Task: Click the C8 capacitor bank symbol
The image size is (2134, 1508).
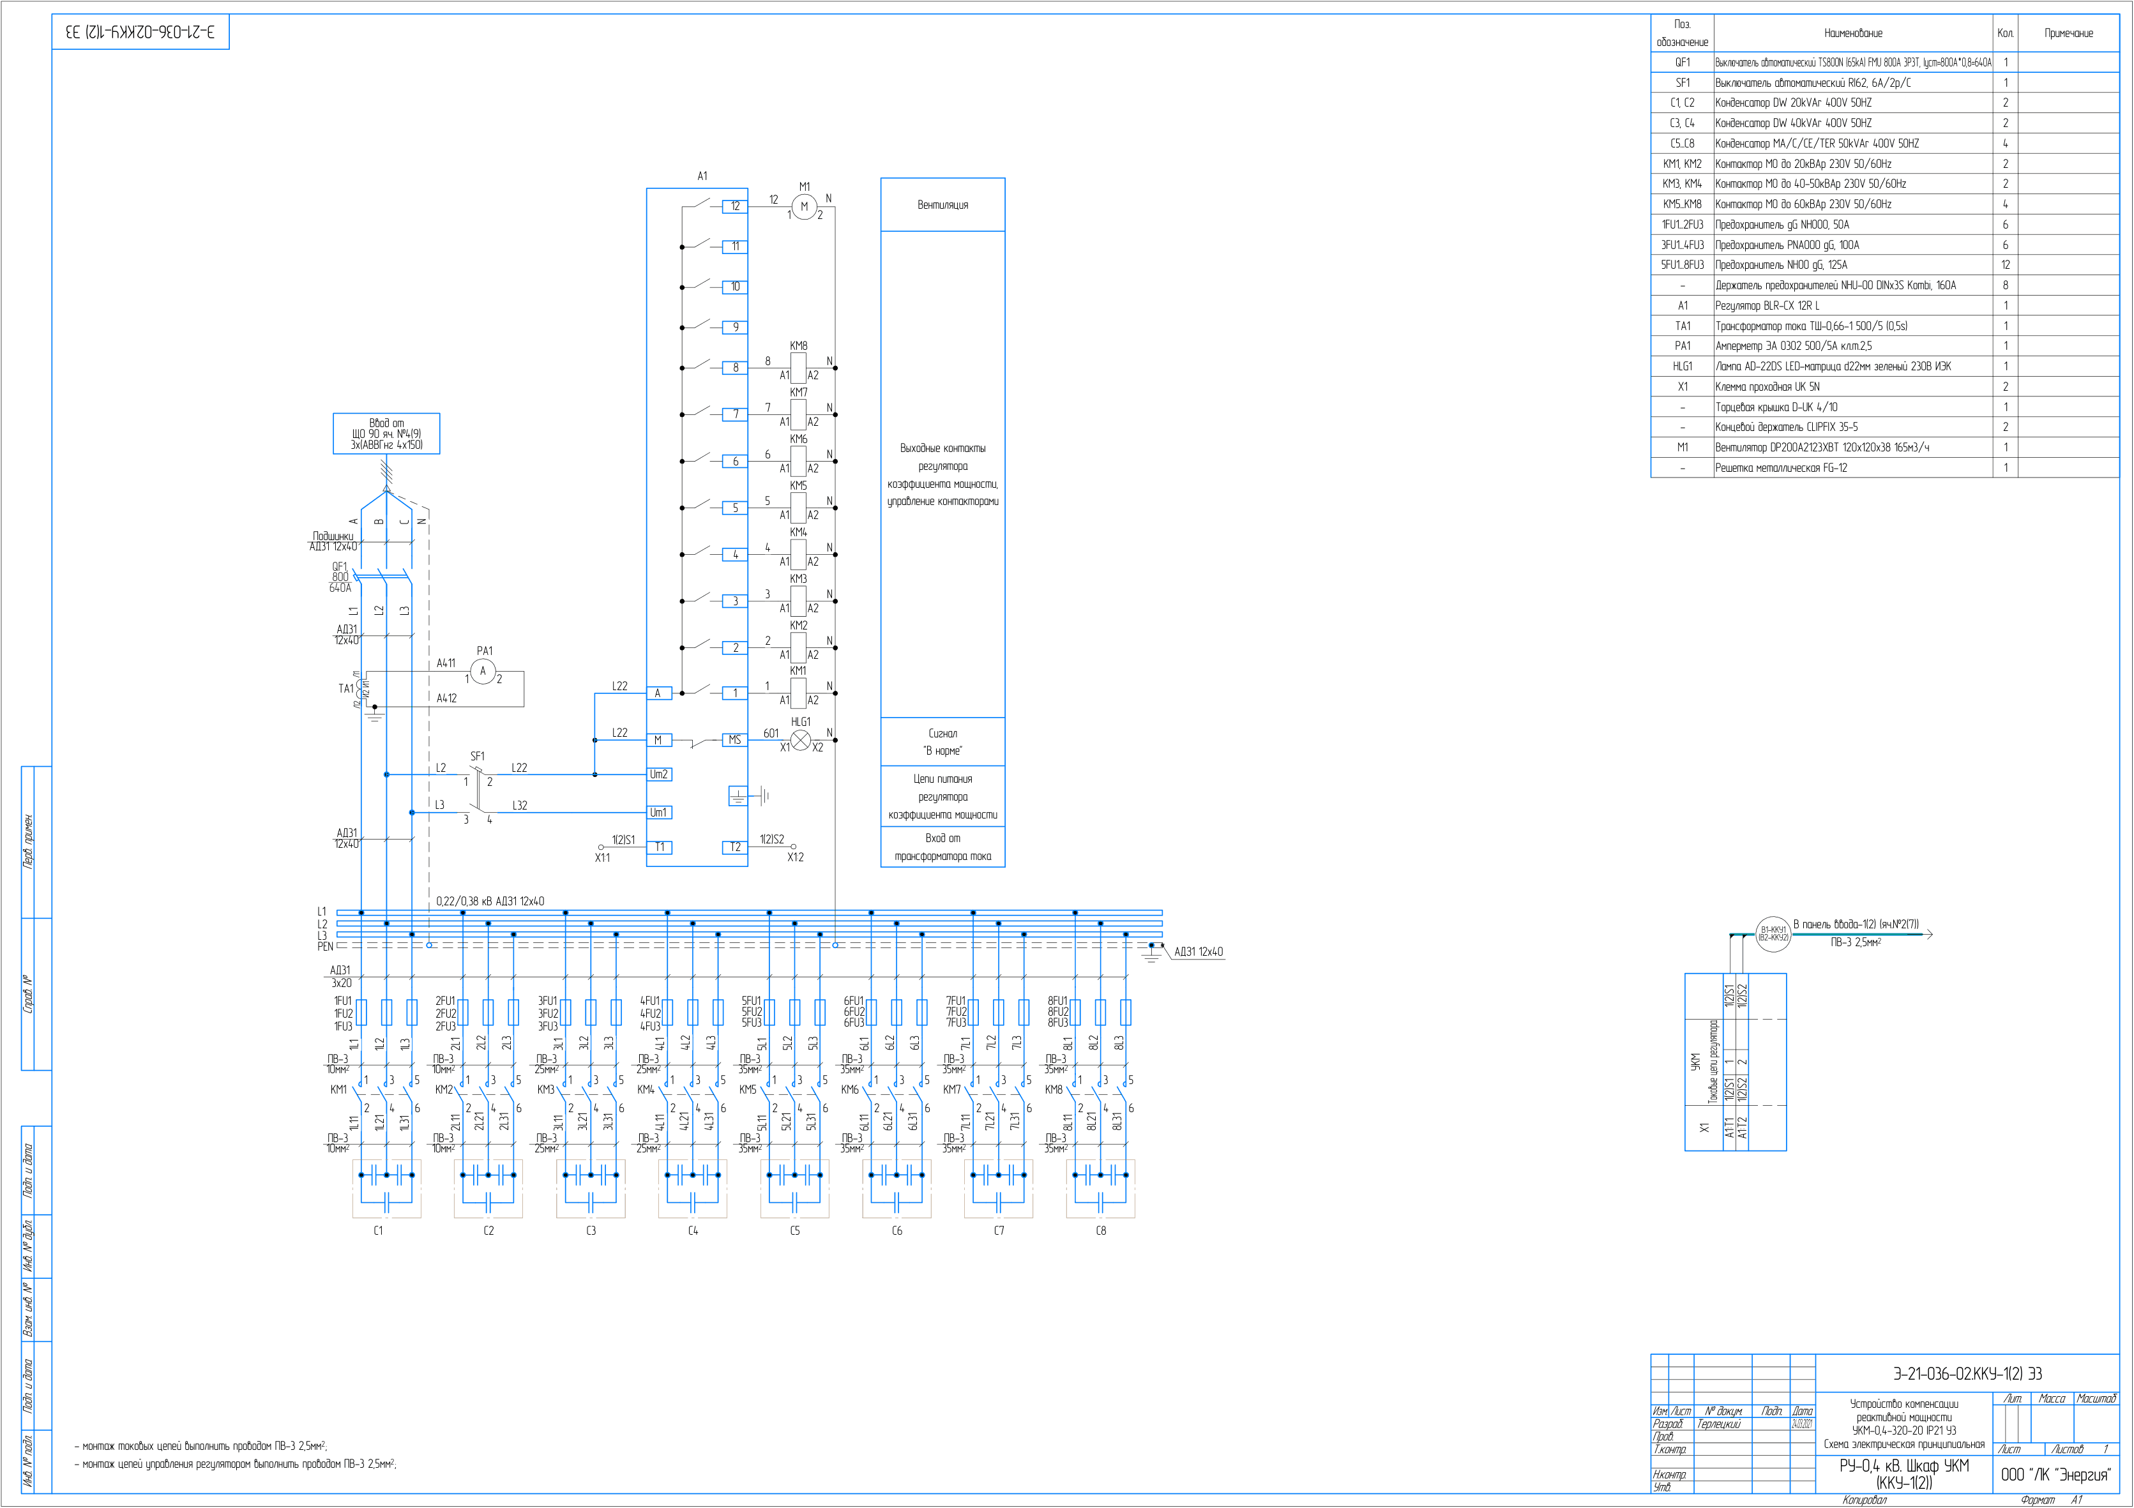Action: coord(1100,1188)
